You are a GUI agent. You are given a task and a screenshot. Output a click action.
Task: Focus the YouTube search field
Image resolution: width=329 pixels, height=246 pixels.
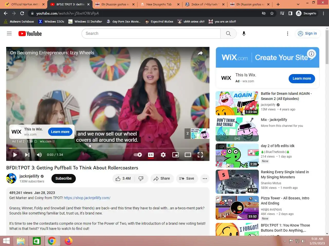(151, 34)
